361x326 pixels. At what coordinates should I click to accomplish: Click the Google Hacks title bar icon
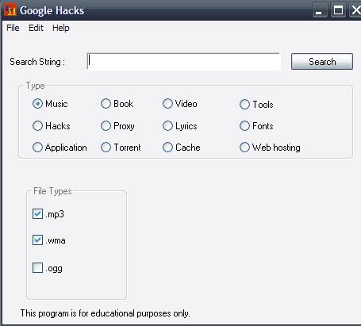(10, 10)
